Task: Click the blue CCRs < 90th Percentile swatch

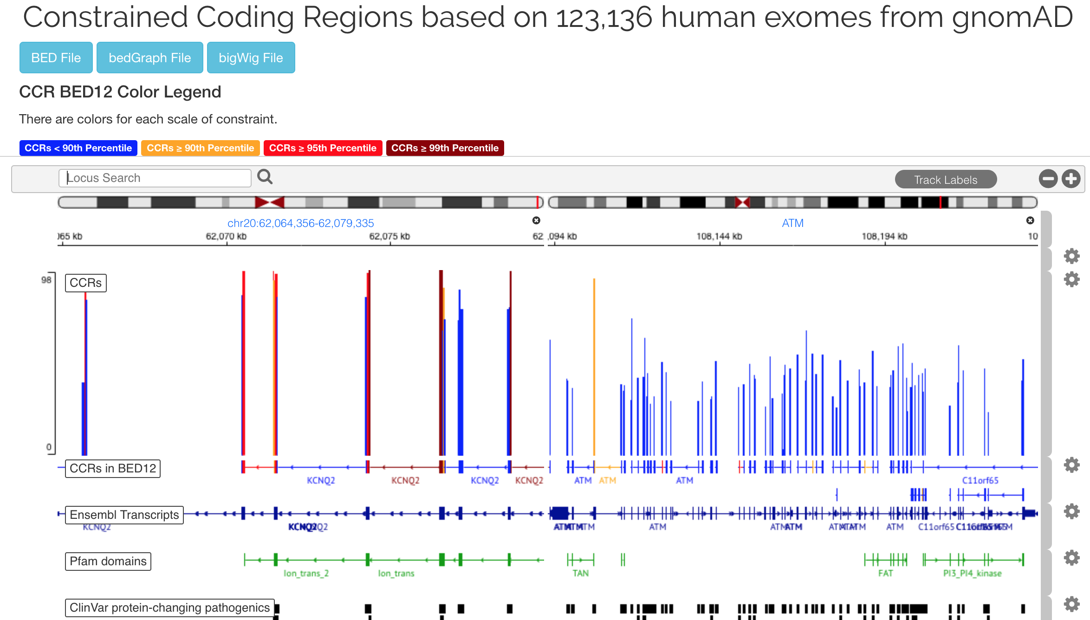Action: (78, 148)
